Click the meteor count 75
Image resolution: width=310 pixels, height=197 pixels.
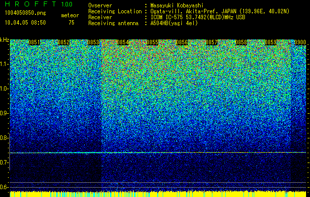tap(71, 23)
